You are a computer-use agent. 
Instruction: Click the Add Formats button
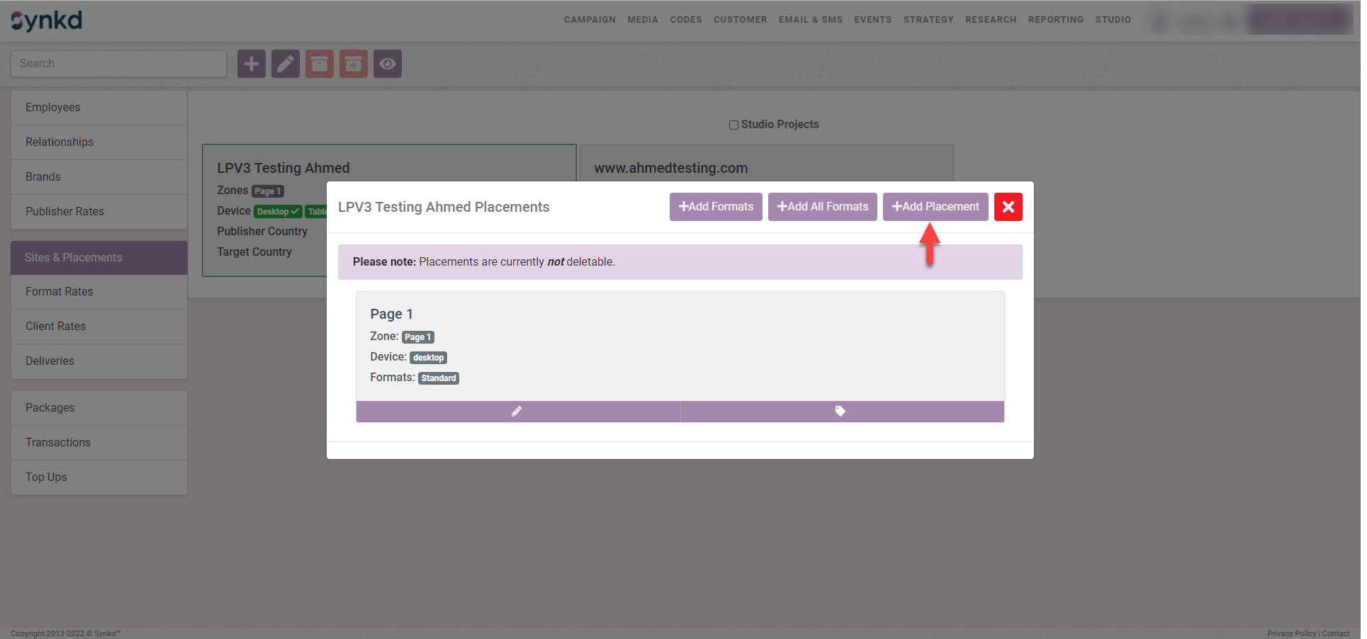click(715, 207)
